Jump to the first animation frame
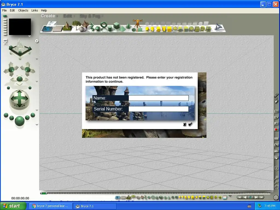The image size is (280, 210). (240, 197)
